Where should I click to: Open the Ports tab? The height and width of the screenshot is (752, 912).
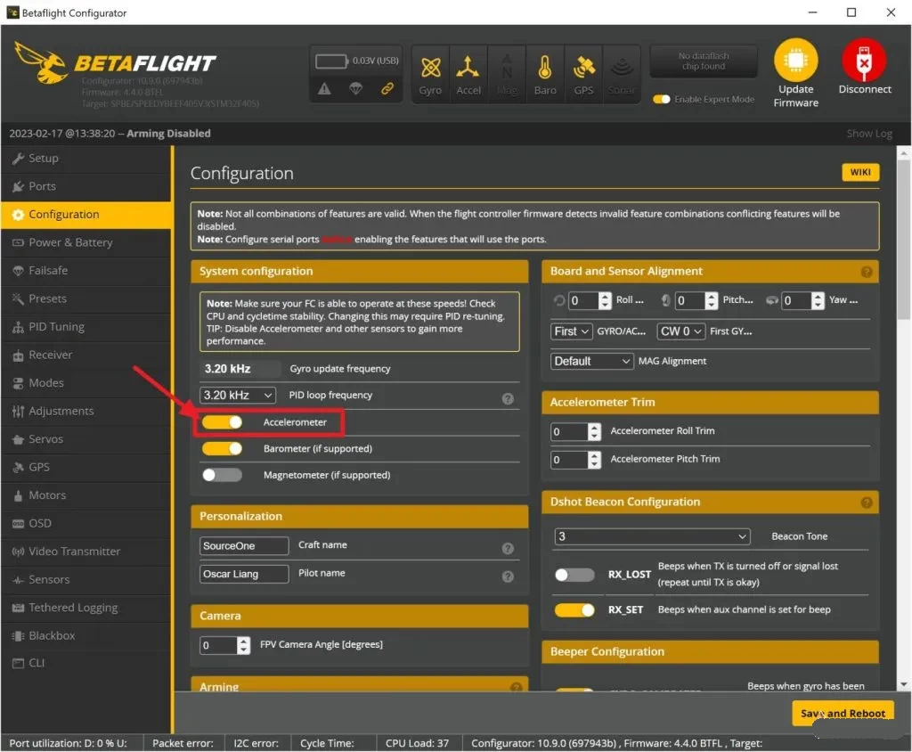coord(86,186)
